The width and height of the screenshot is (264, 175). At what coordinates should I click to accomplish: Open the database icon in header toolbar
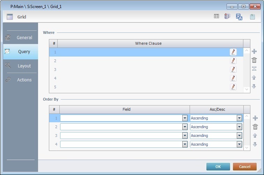[227, 16]
